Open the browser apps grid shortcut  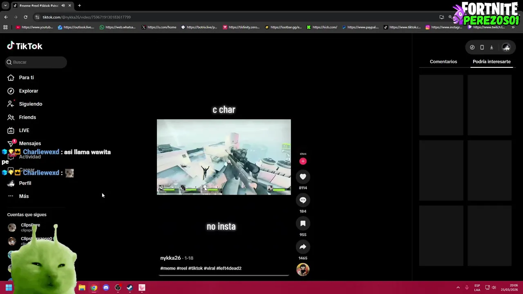pyautogui.click(x=5, y=27)
